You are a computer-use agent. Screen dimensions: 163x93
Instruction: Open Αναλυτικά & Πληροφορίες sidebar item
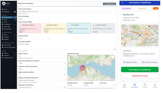coord(9,48)
